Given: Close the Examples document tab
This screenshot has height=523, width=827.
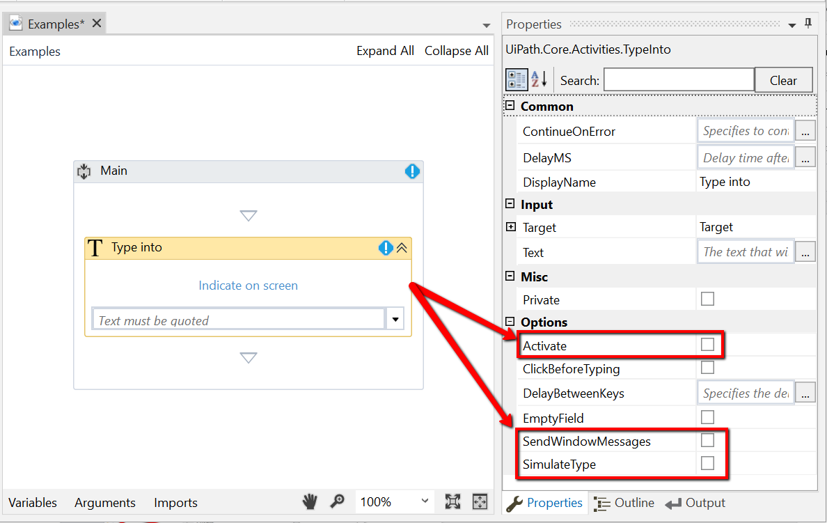Looking at the screenshot, I should 97,23.
